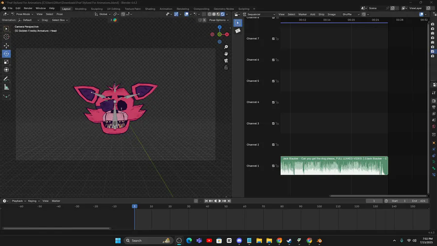
Task: Play the animation forward
Action: (x=219, y=201)
